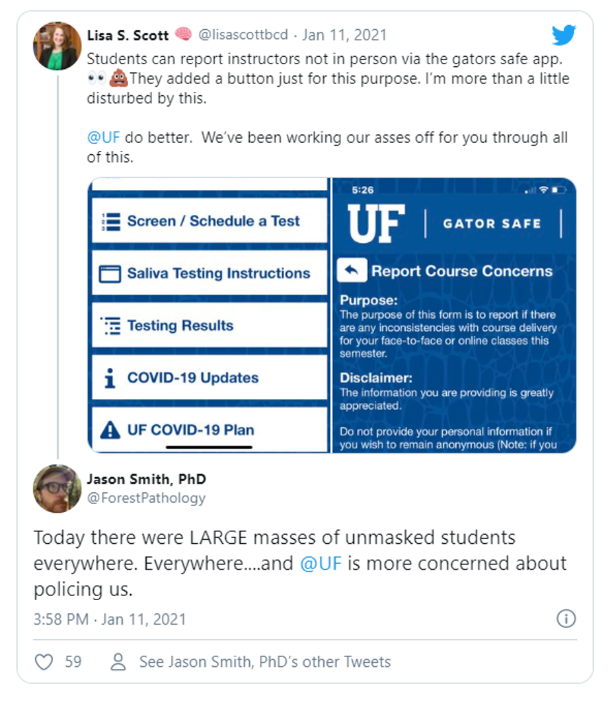The height and width of the screenshot is (704, 614).
Task: Open Lisa S. Scott's profile picture
Action: pos(57,46)
